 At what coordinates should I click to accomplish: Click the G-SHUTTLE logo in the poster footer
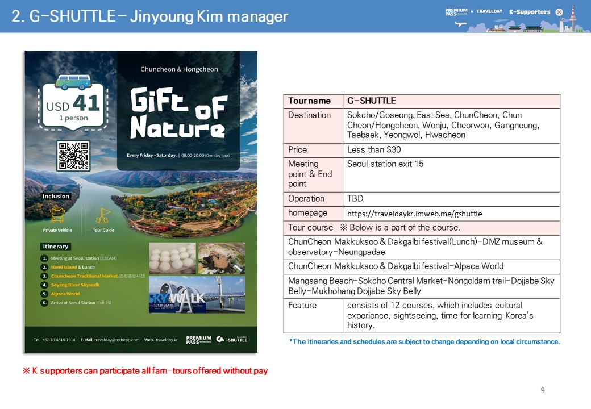pos(232,339)
